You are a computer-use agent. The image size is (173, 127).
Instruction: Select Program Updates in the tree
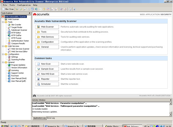18,65
